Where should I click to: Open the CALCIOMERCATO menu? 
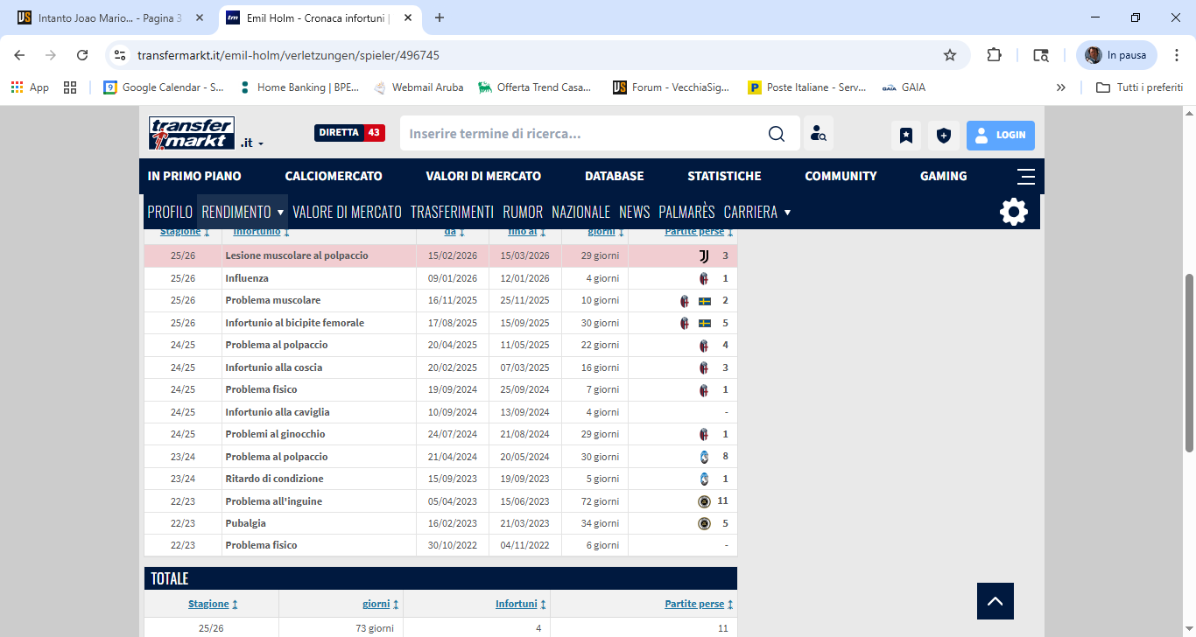coord(334,176)
